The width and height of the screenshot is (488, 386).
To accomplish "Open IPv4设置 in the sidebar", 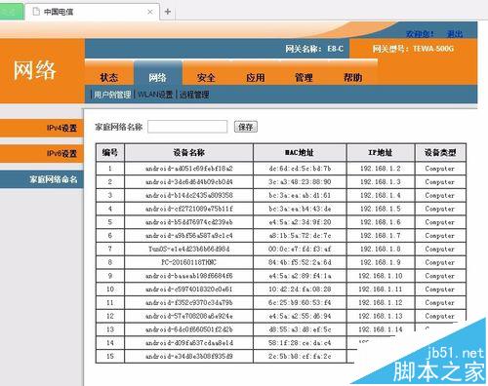I will point(42,128).
